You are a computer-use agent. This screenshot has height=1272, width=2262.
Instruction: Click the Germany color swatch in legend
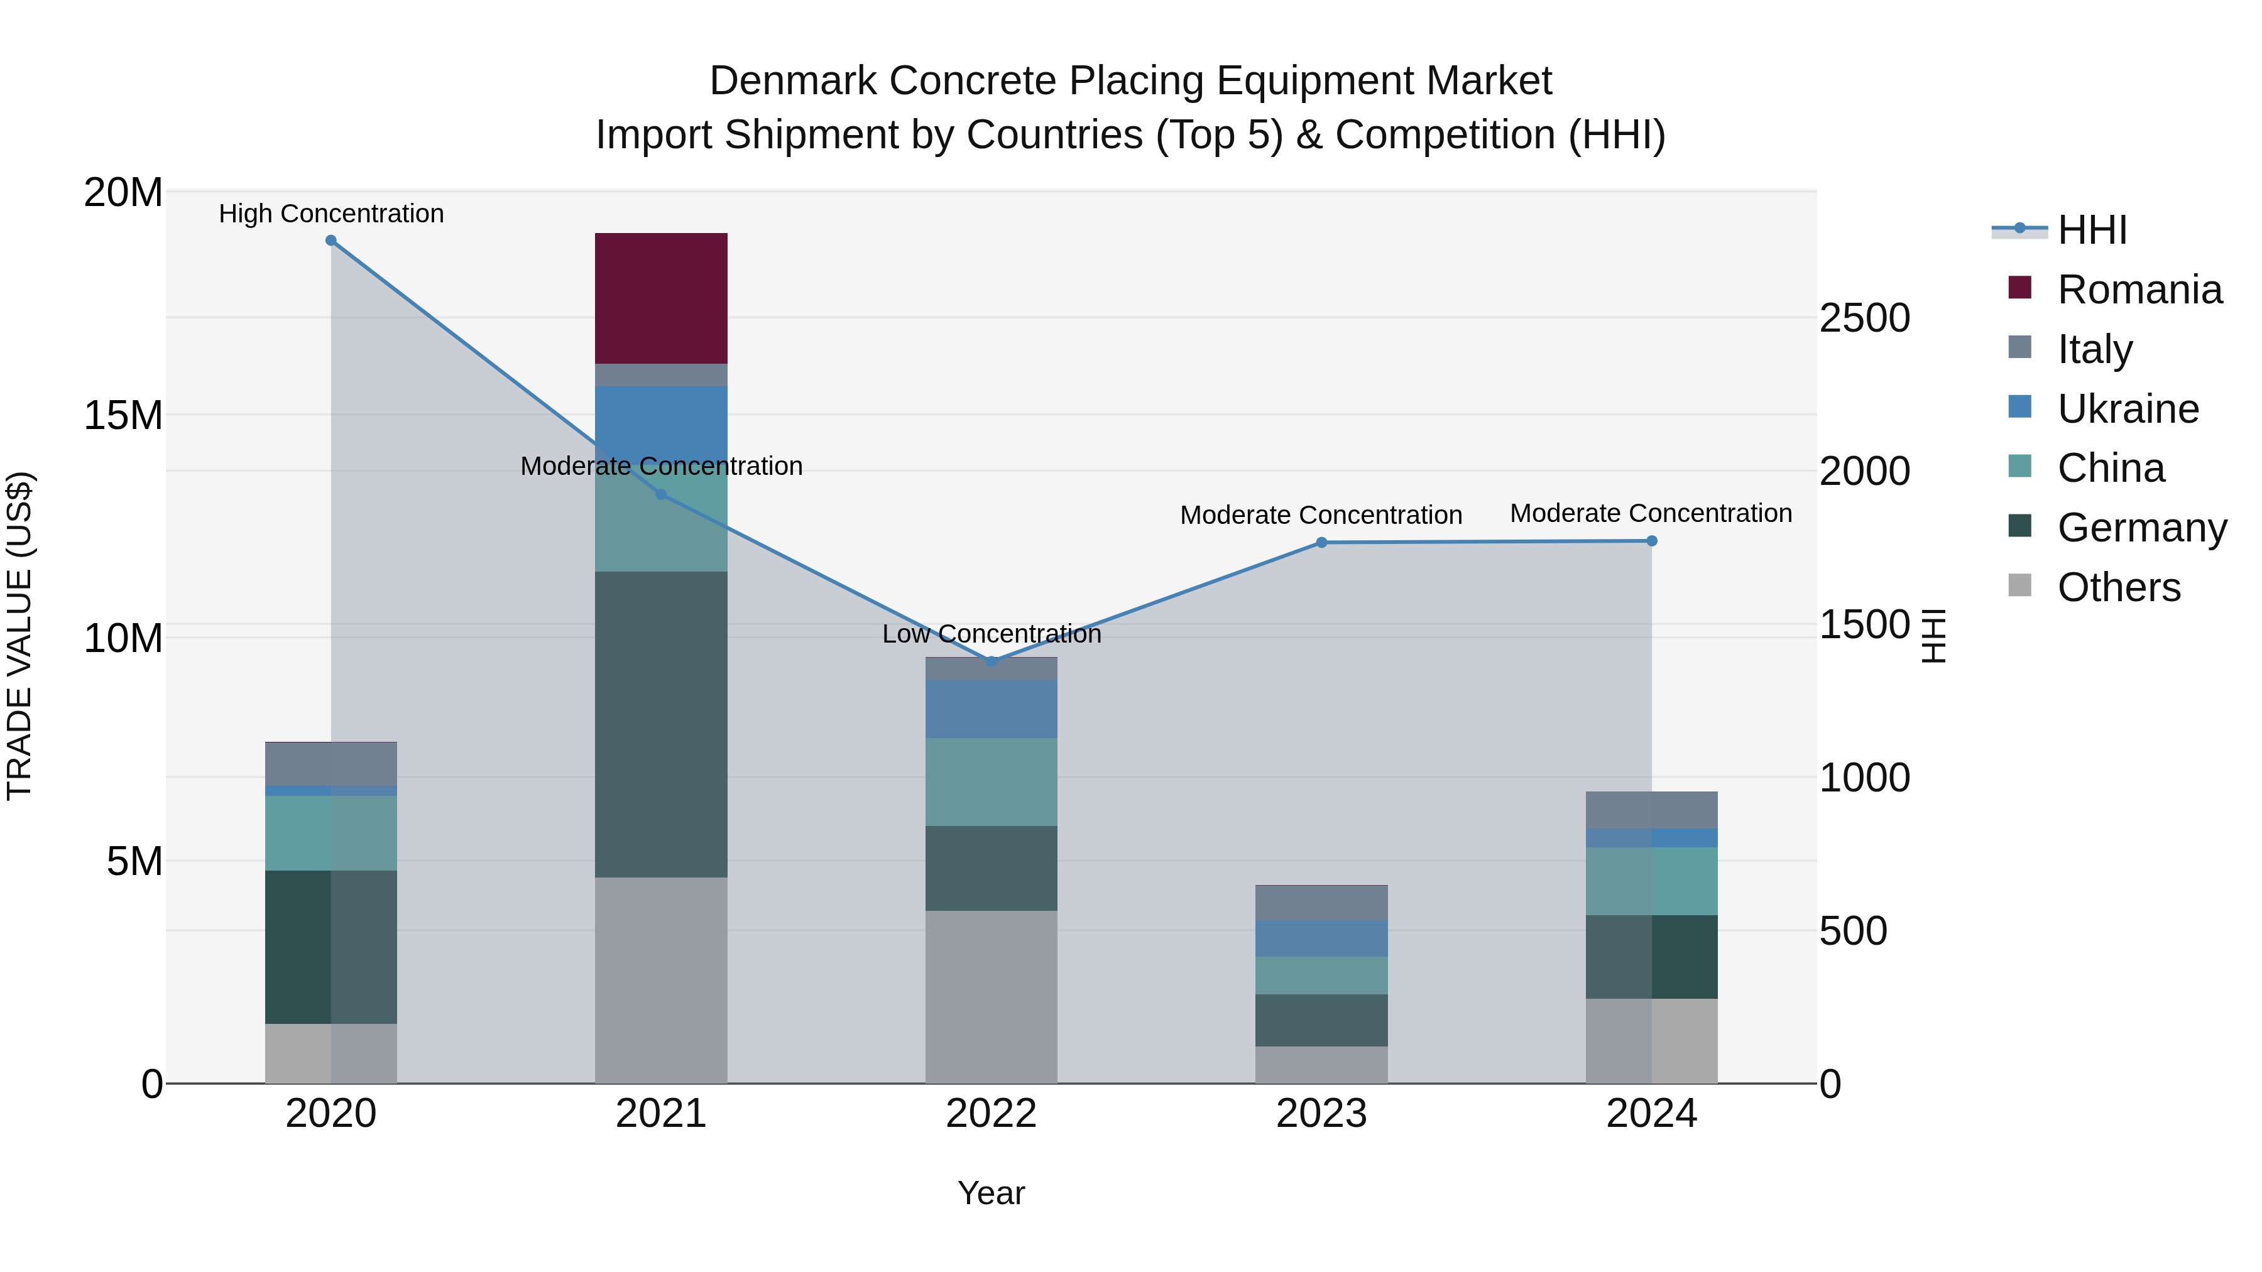[x=2019, y=526]
